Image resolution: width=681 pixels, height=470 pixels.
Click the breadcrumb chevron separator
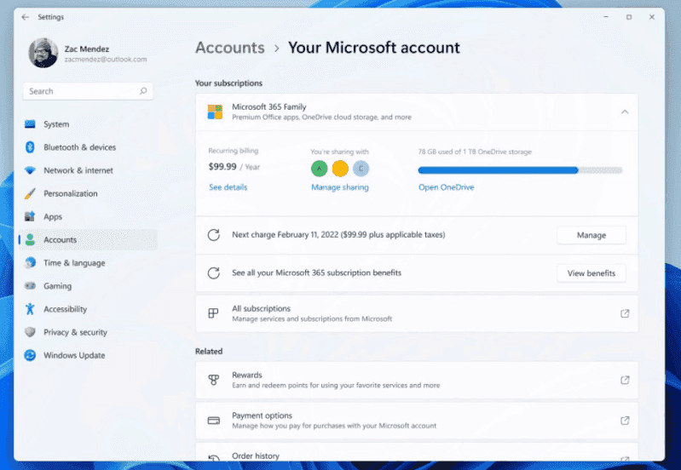pyautogui.click(x=277, y=49)
